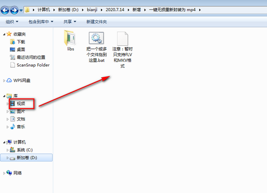Select 2020.7.14 in the address breadcrumb

115,10
